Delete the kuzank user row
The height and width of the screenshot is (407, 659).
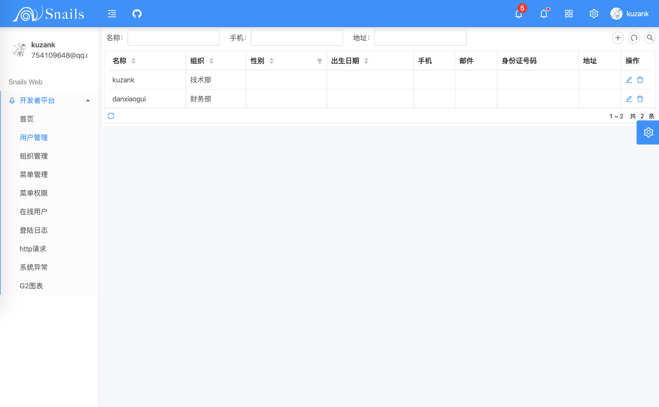[640, 80]
